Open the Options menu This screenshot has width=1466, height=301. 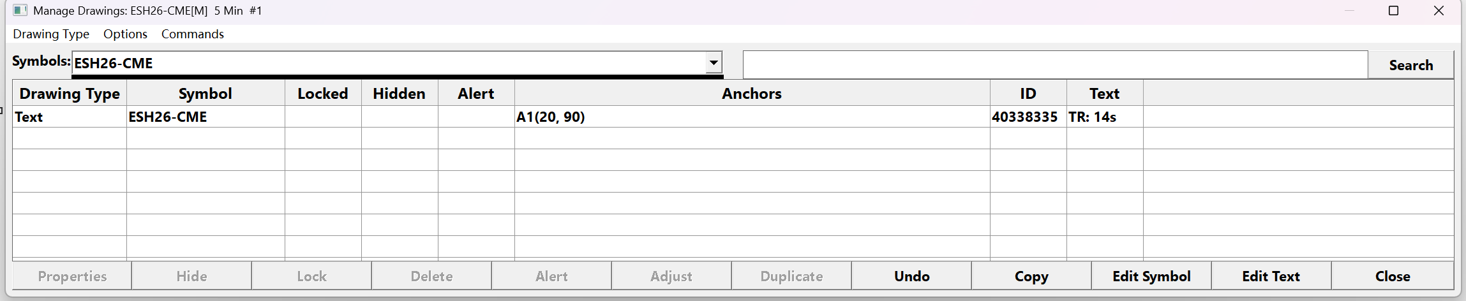click(125, 34)
